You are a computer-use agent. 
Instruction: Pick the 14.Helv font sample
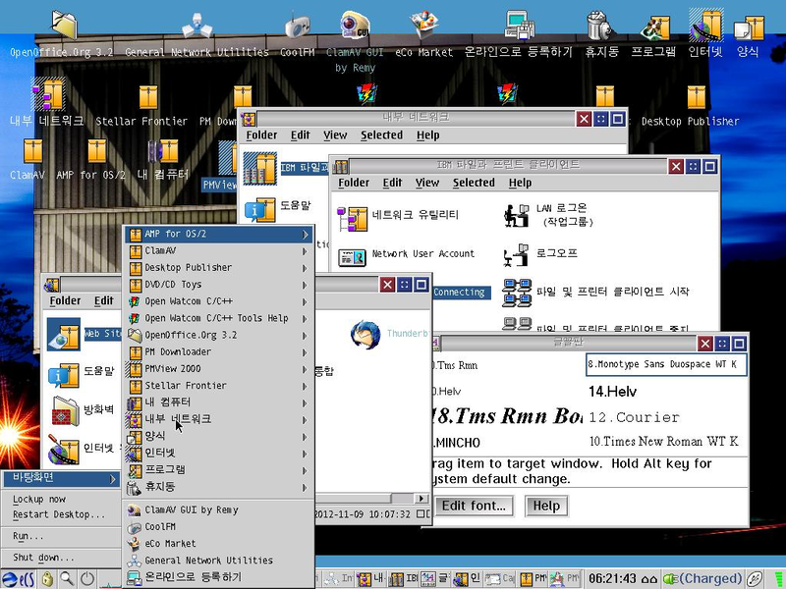click(614, 391)
